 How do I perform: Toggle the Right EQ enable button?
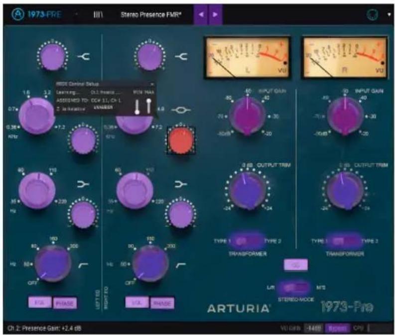click(x=137, y=303)
